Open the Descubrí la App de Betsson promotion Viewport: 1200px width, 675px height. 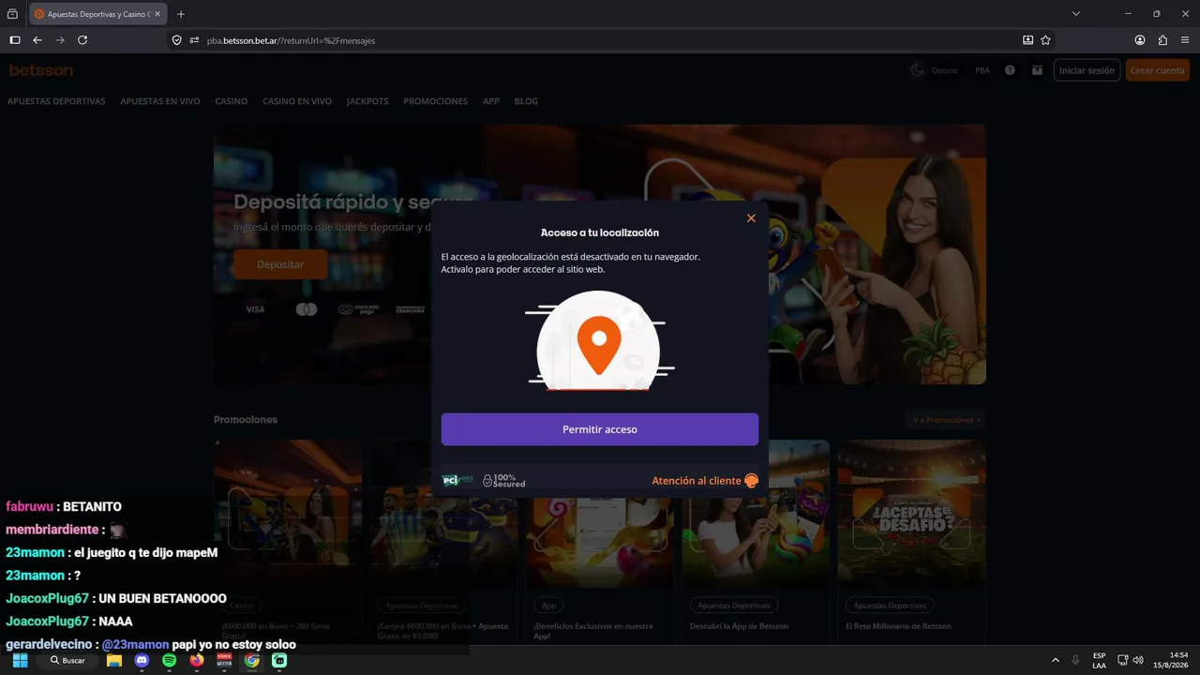[739, 626]
